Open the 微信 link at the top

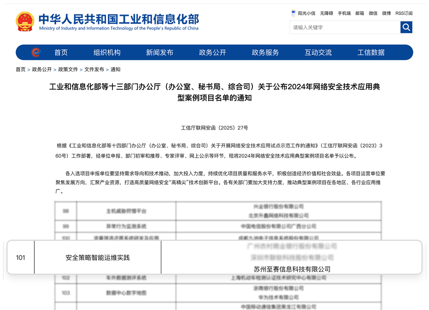coord(373,13)
